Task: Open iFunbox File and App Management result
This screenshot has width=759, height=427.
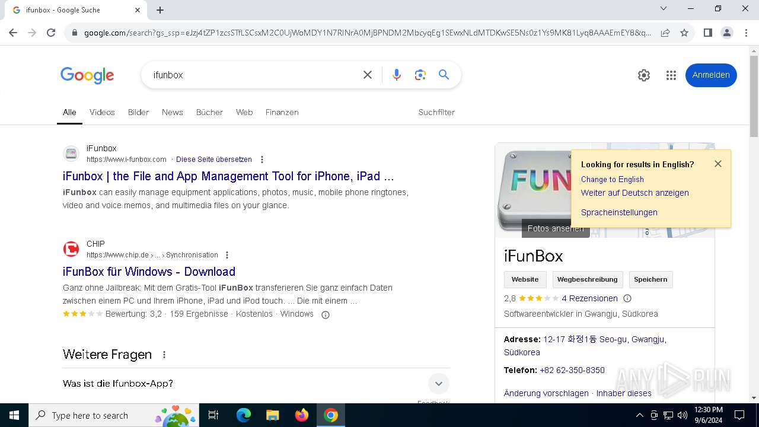Action: tap(228, 176)
